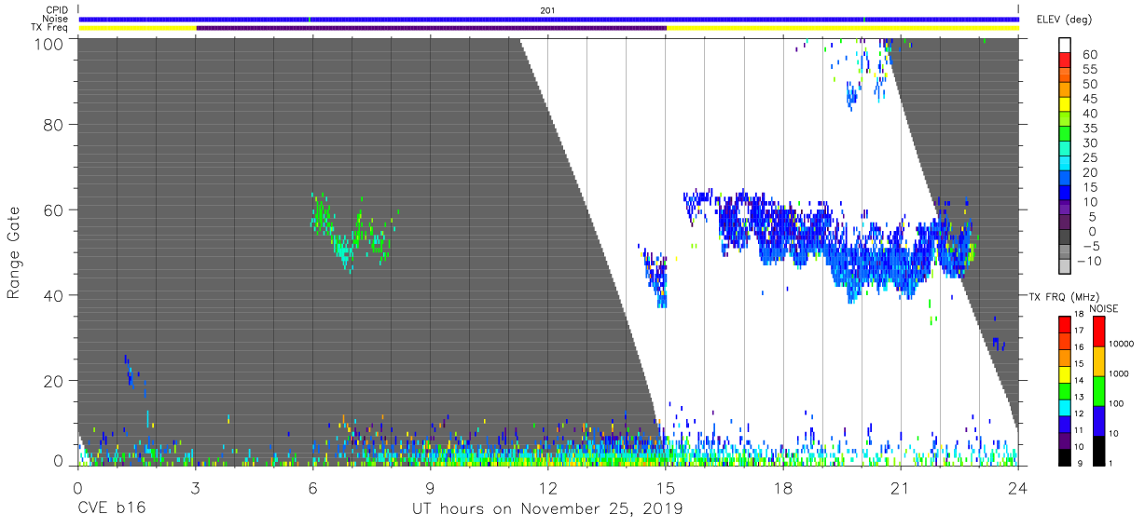
Task: Pick the green 13-14 swatch in TX FRQ colorbar
Action: click(x=1066, y=390)
